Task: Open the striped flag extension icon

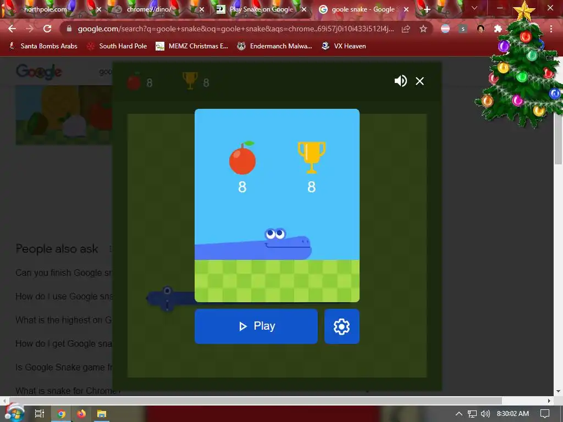Action: coord(445,29)
